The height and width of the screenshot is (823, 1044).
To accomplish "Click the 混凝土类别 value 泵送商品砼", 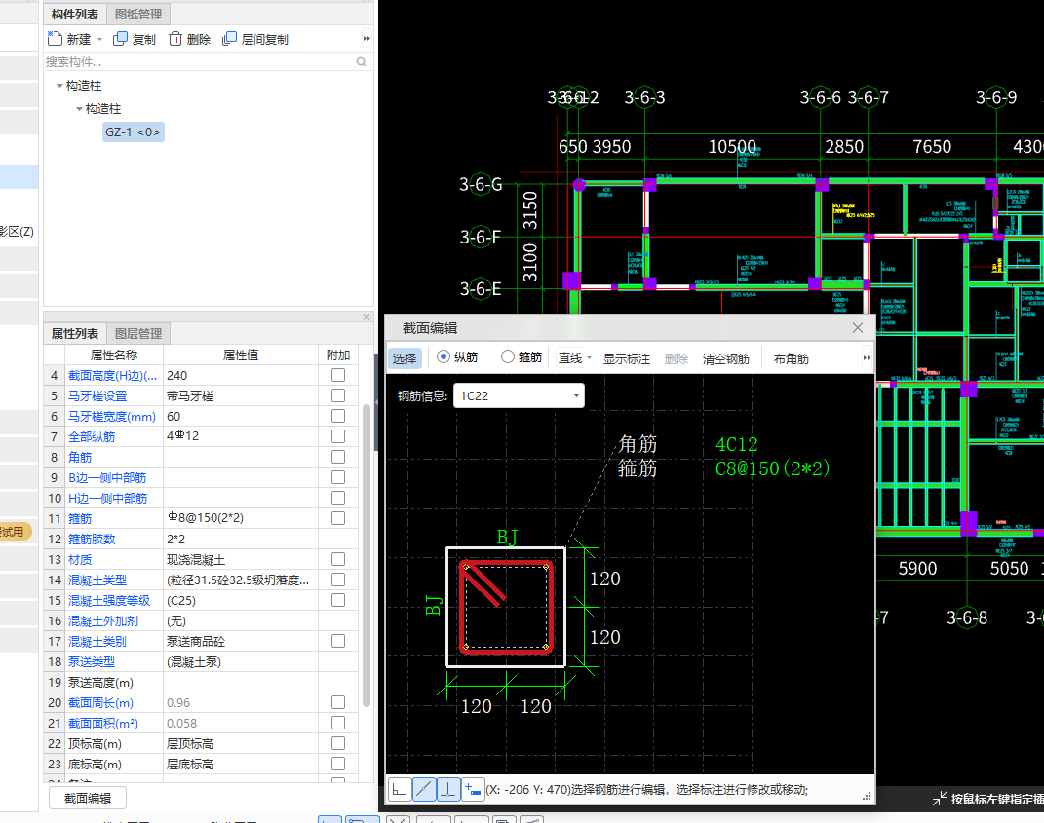I will pos(241,642).
